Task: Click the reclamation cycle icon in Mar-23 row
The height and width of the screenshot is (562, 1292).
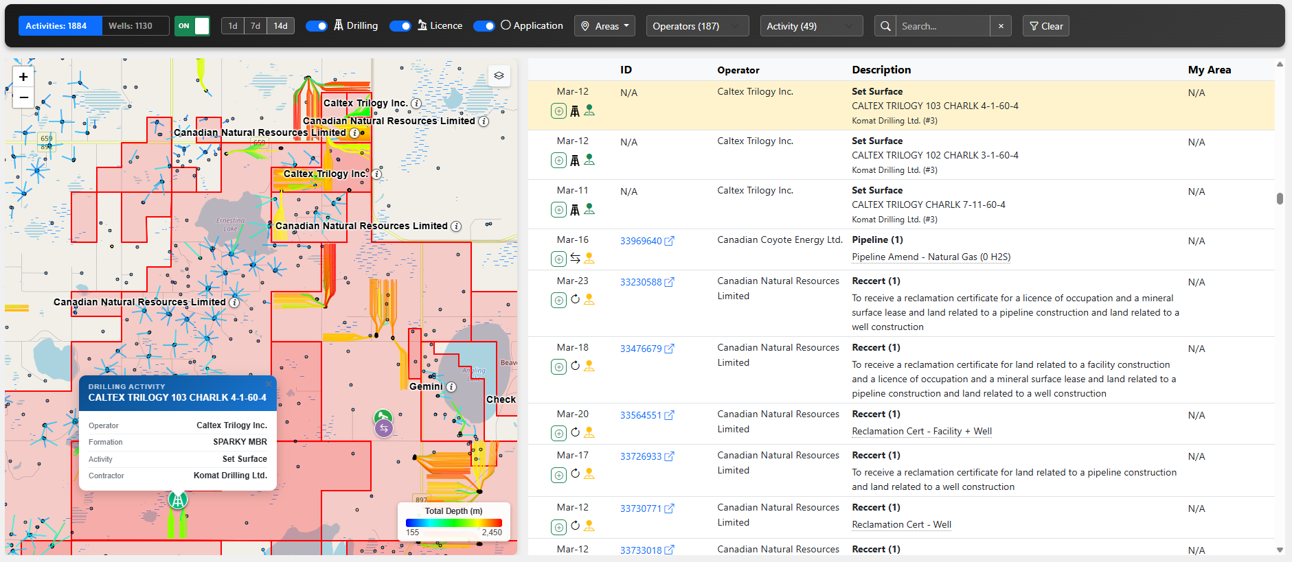Action: [x=575, y=299]
